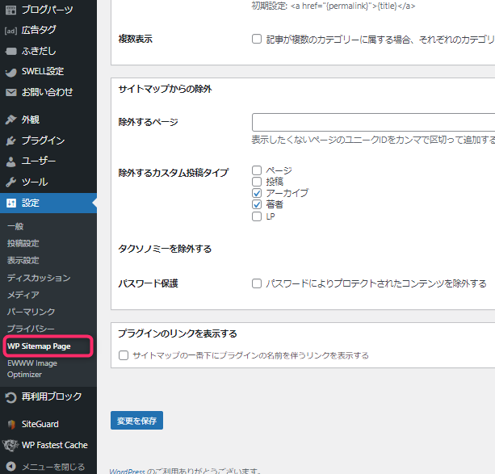Click the WP Fastest Cache cheetah icon
The width and height of the screenshot is (495, 474).
point(10,445)
